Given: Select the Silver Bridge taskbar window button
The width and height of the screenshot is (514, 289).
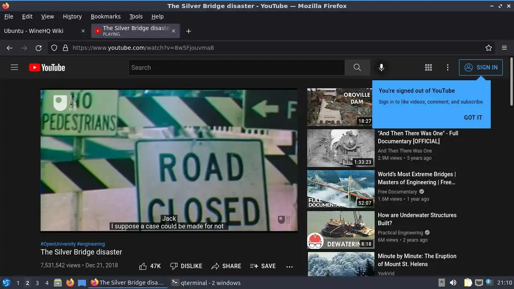Looking at the screenshot, I should (128, 283).
